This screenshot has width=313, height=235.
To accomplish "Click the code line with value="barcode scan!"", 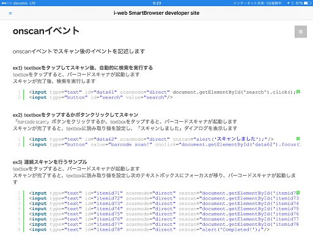I will (x=164, y=144).
